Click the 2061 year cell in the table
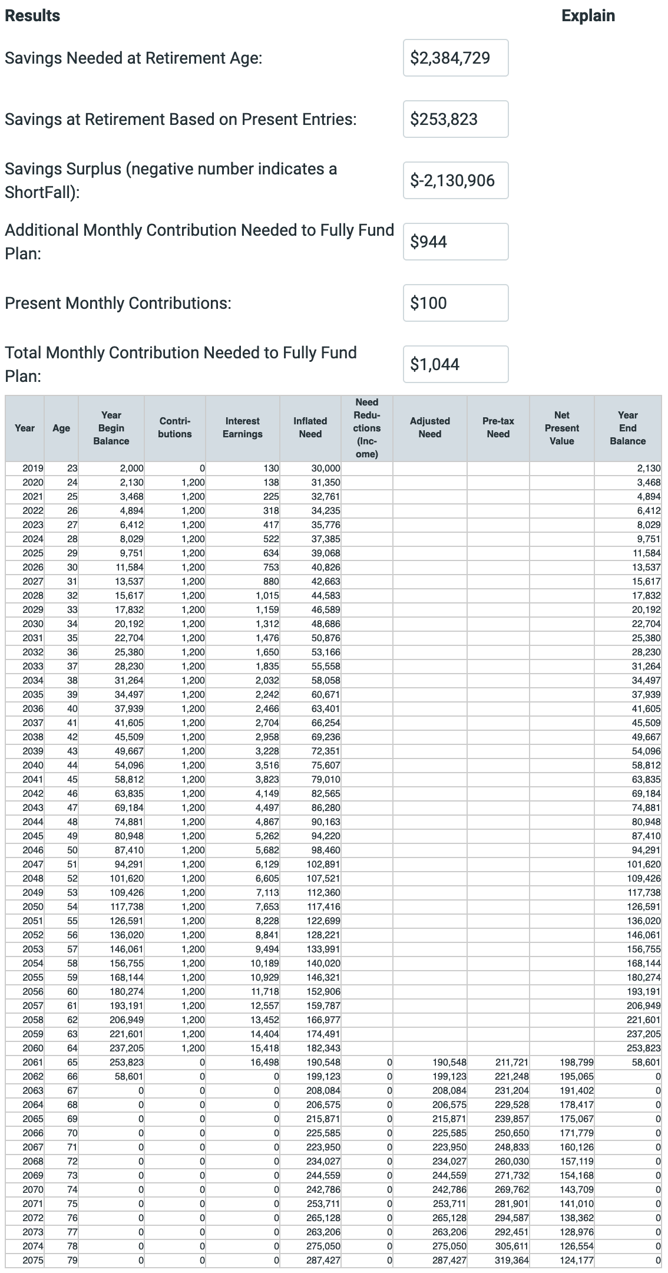The height and width of the screenshot is (1273, 668). 33,1063
